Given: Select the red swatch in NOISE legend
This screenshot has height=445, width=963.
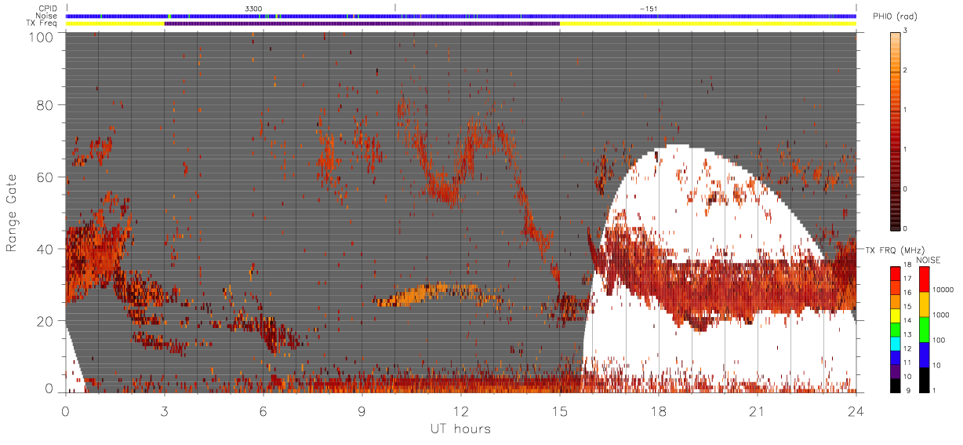Looking at the screenshot, I should (x=925, y=279).
